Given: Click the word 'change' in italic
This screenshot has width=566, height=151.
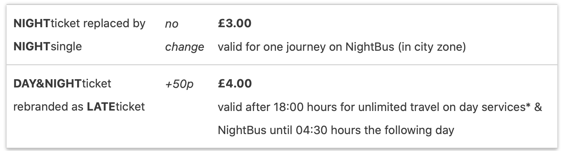Looking at the screenshot, I should coord(184,47).
